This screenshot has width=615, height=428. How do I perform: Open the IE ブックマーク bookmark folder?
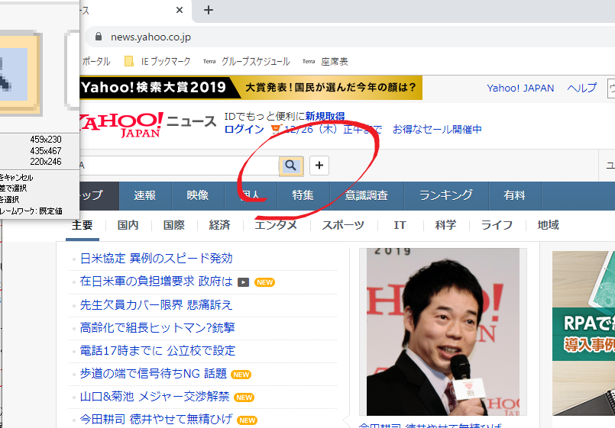[157, 62]
